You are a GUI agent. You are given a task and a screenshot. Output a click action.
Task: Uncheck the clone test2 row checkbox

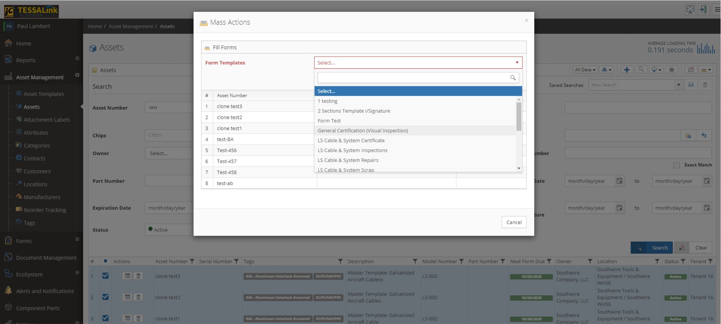(105, 297)
